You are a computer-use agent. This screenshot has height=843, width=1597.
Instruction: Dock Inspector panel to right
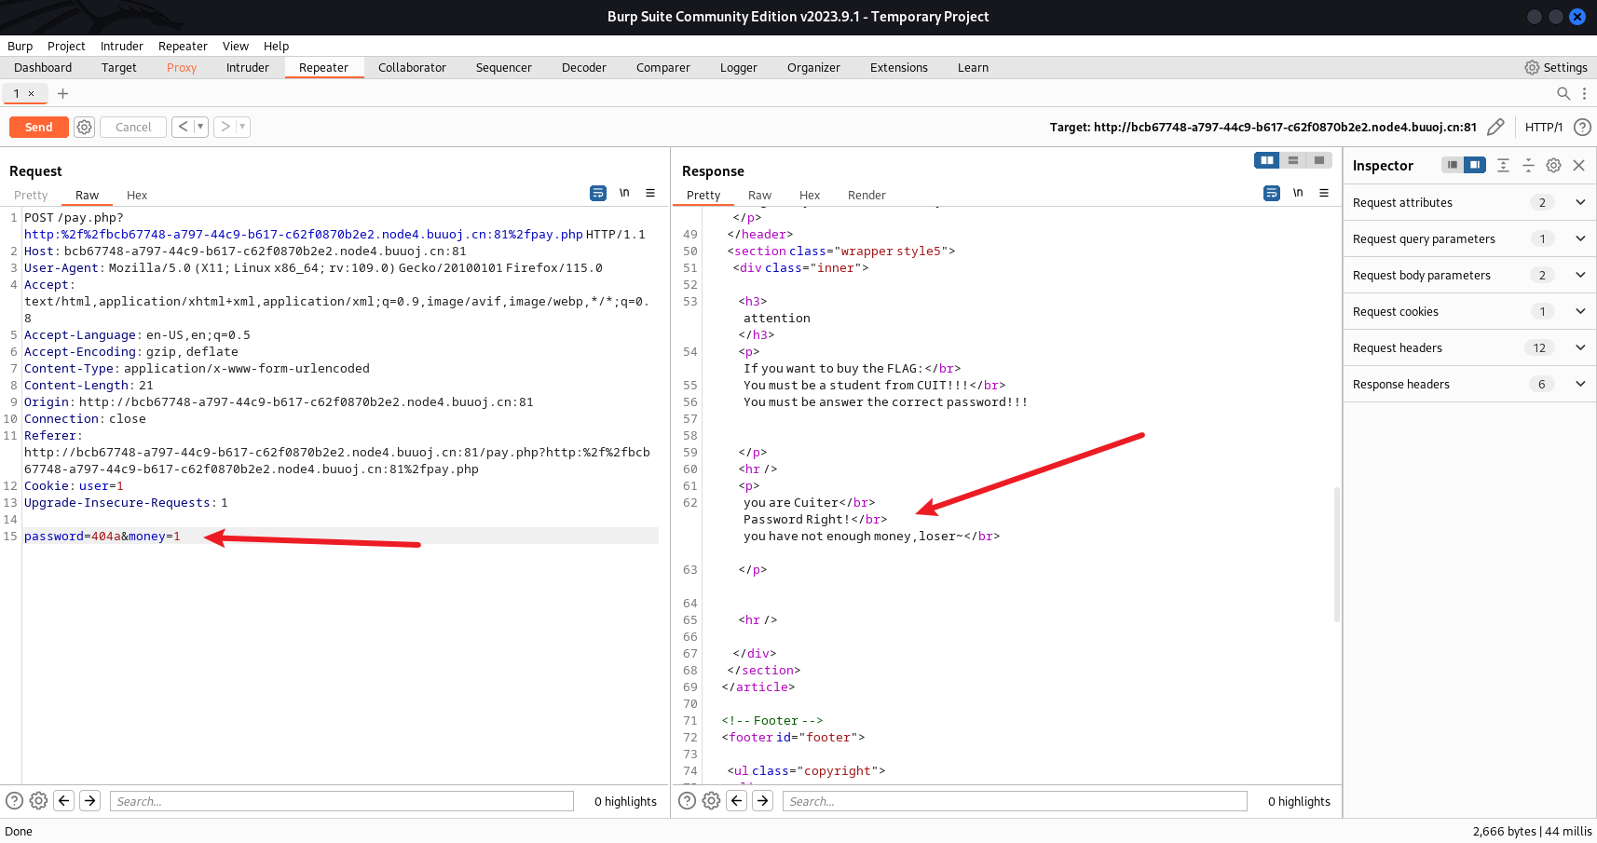tap(1474, 165)
